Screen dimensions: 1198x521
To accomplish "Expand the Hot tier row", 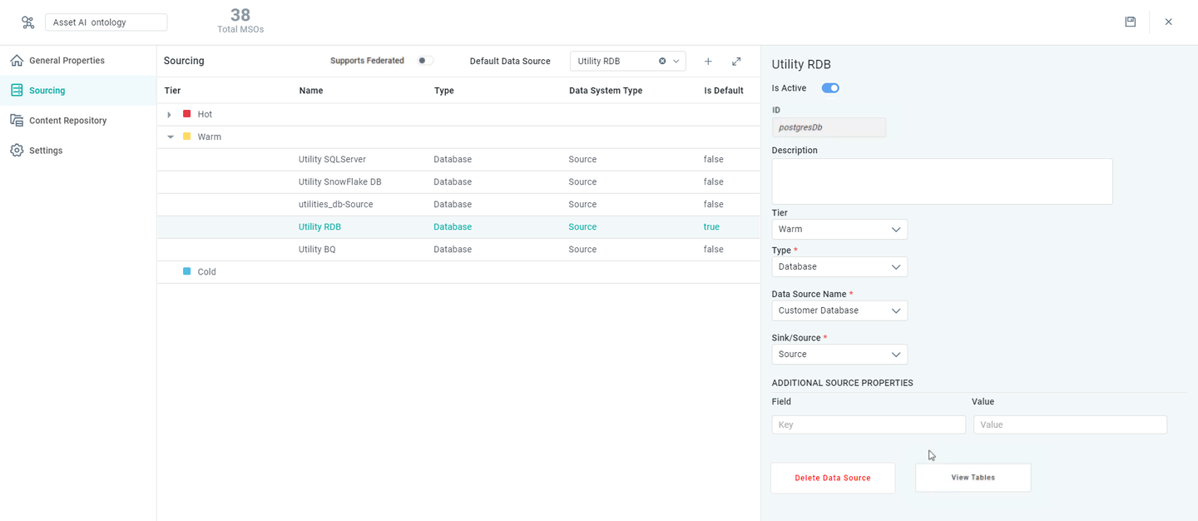I will 170,115.
